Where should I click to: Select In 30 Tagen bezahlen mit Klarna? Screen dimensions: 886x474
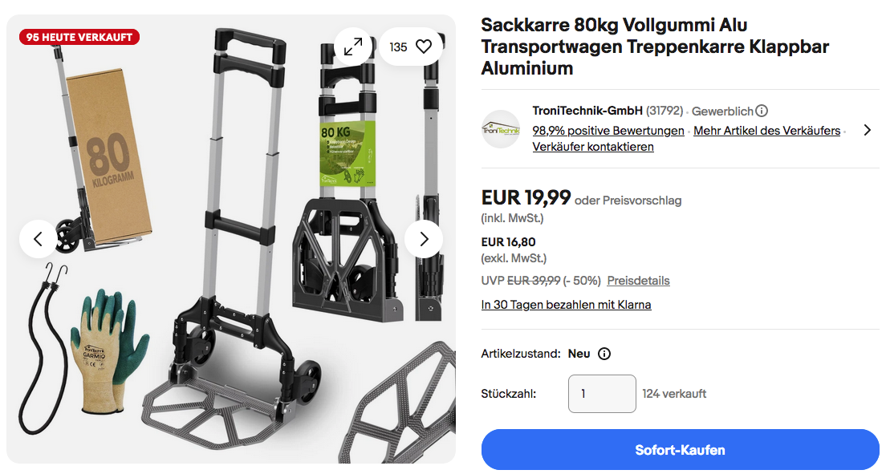click(566, 305)
